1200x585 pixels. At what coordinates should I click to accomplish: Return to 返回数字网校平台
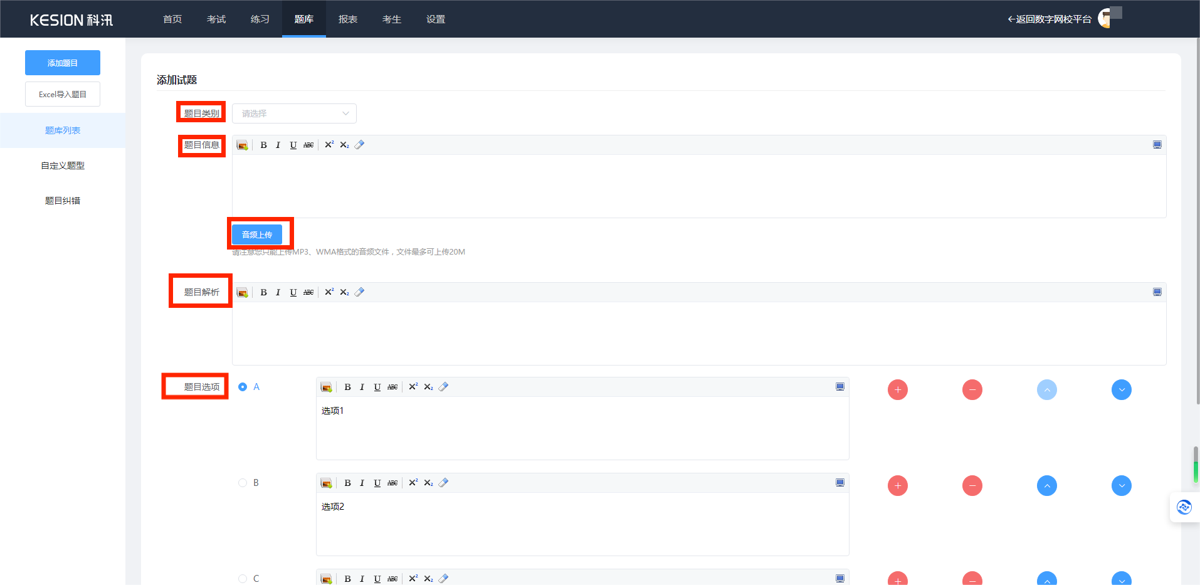coord(1050,19)
